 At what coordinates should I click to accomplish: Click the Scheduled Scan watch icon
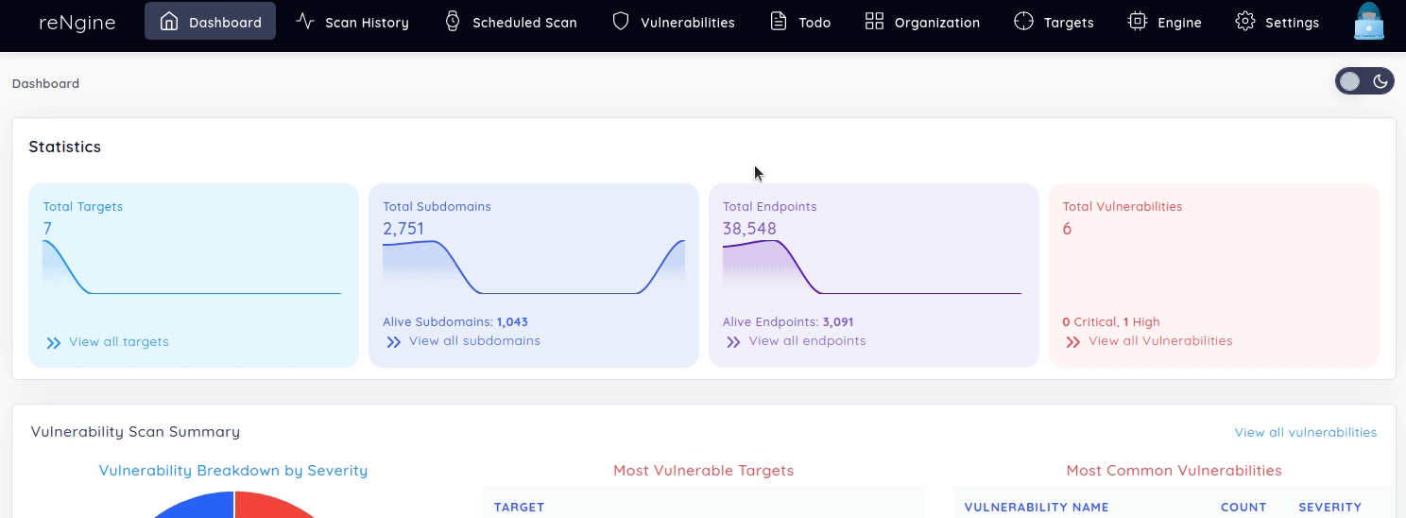453,21
